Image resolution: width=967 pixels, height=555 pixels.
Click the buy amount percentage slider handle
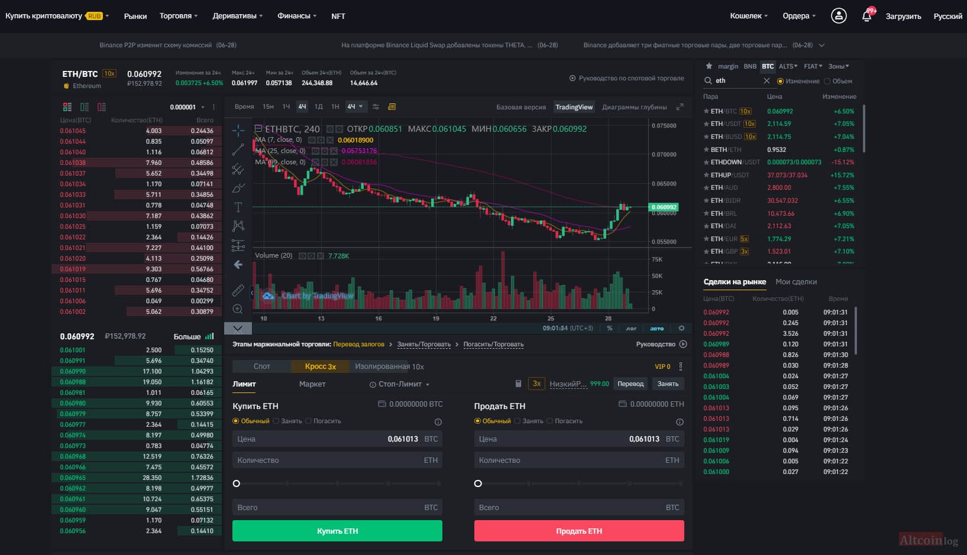tap(237, 483)
